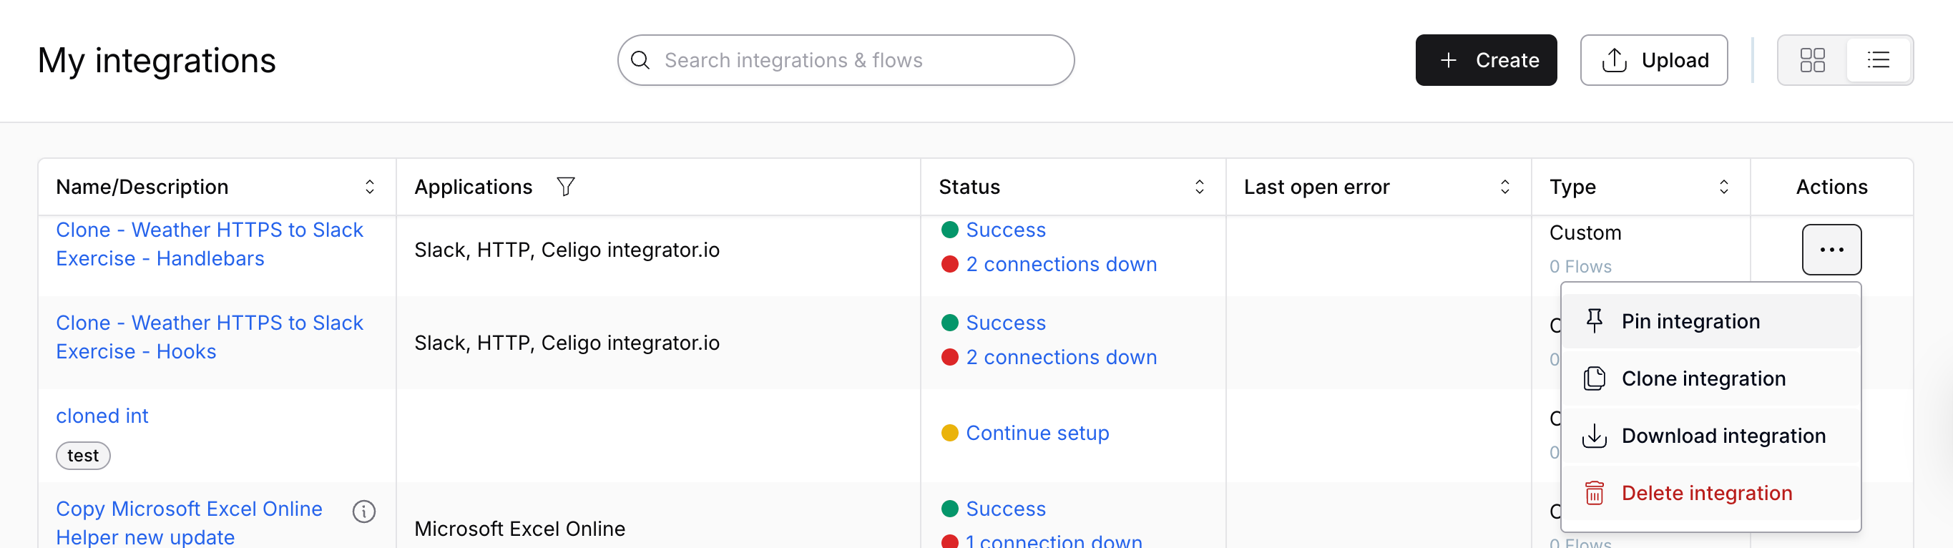Click Success status of Microsoft Excel row
The image size is (1953, 548).
tap(1005, 509)
